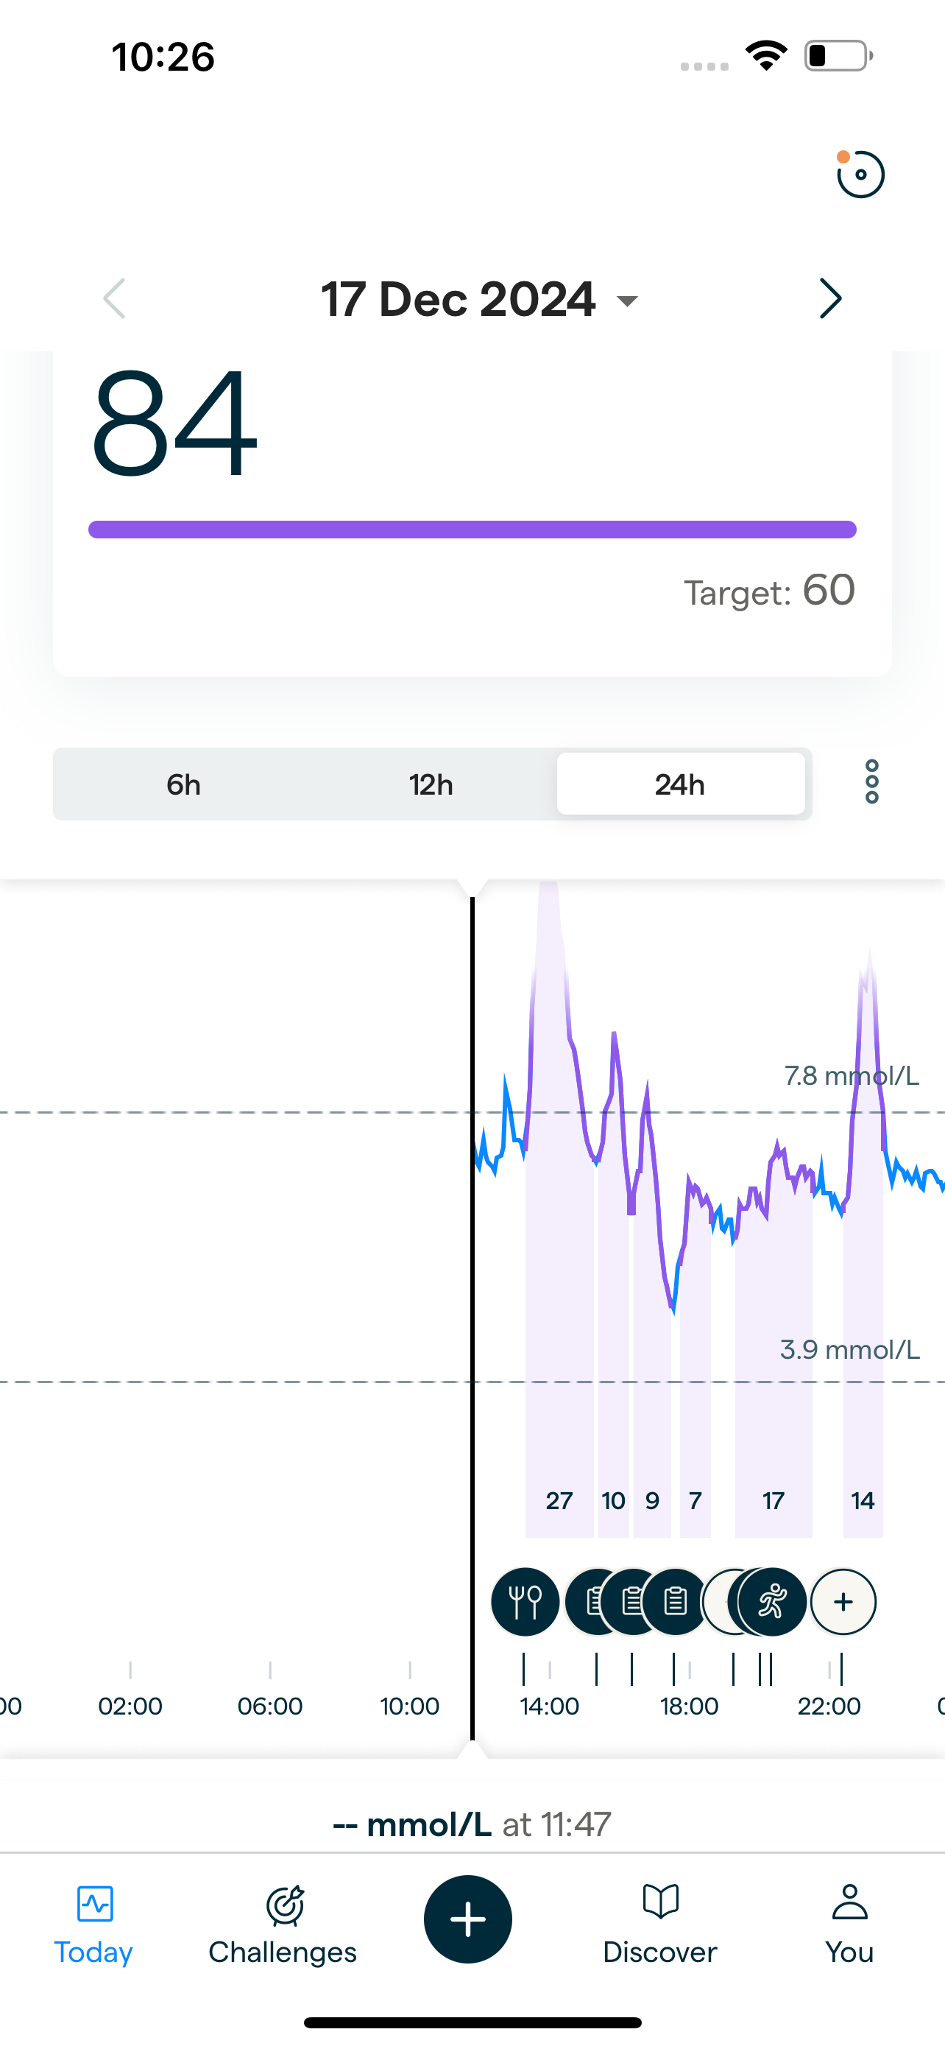945x2046 pixels.
Task: Open the Discover tab
Action: (x=659, y=1922)
